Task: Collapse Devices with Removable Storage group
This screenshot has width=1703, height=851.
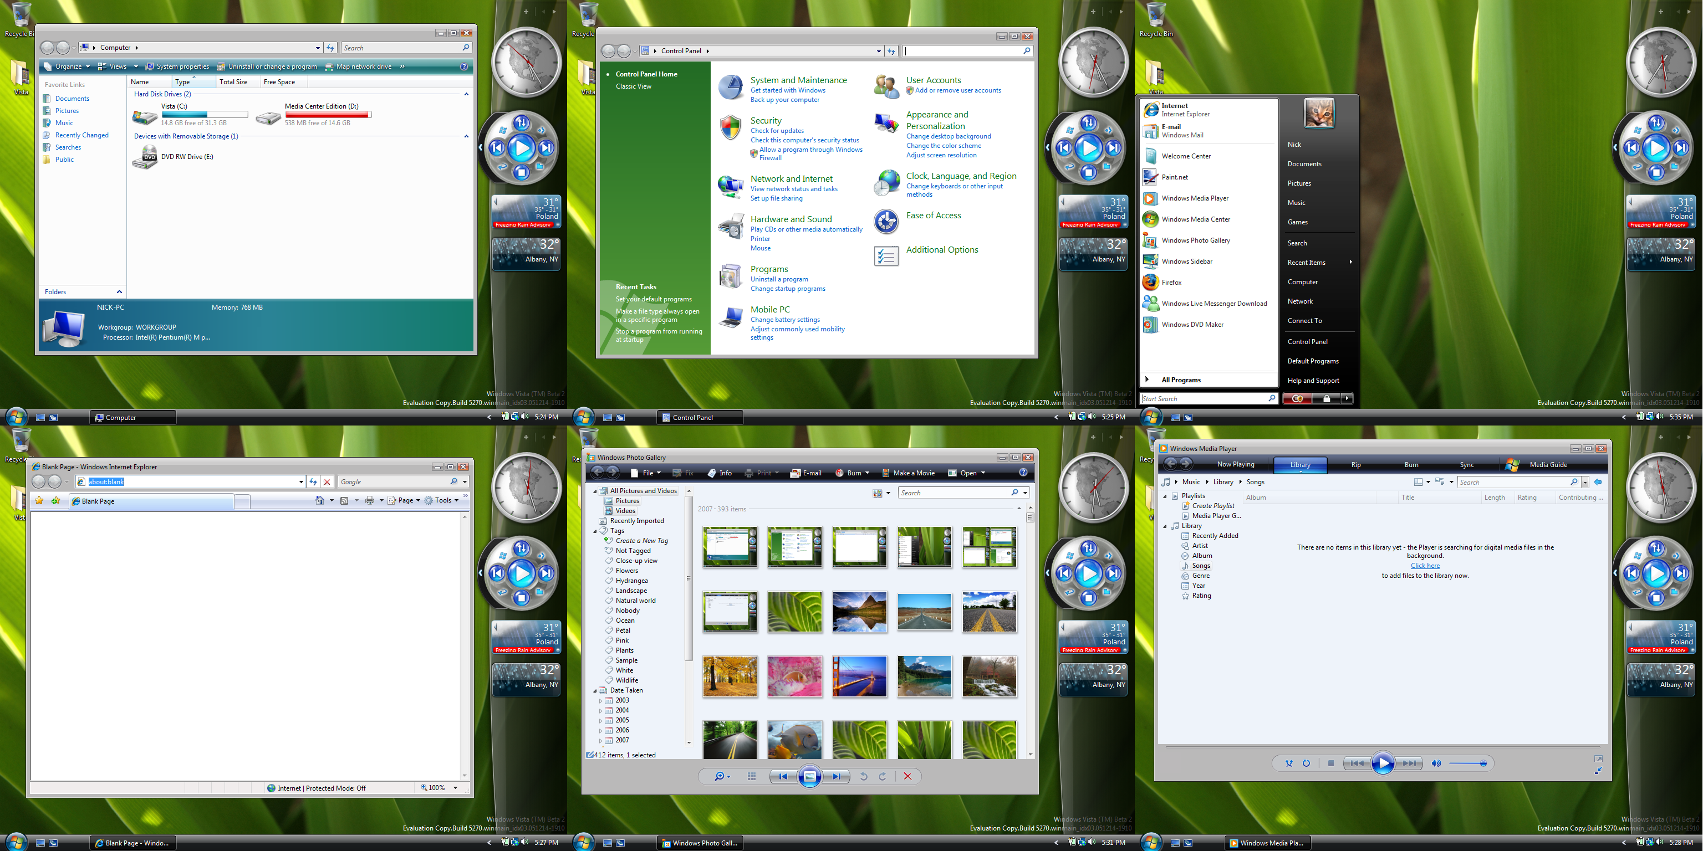Action: coord(466,136)
